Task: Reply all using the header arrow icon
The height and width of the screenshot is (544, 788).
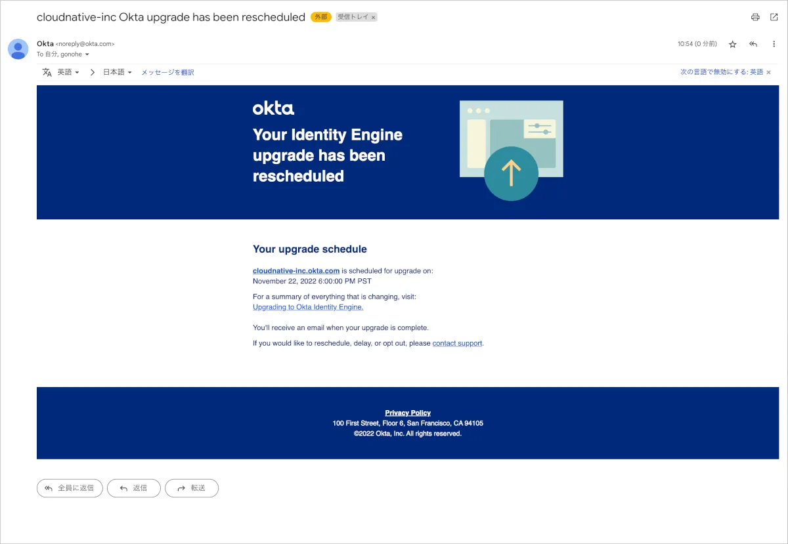Action: [753, 44]
